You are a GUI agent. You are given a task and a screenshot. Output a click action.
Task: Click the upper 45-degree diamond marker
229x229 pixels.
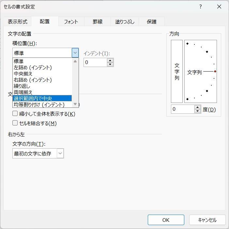click(207, 52)
